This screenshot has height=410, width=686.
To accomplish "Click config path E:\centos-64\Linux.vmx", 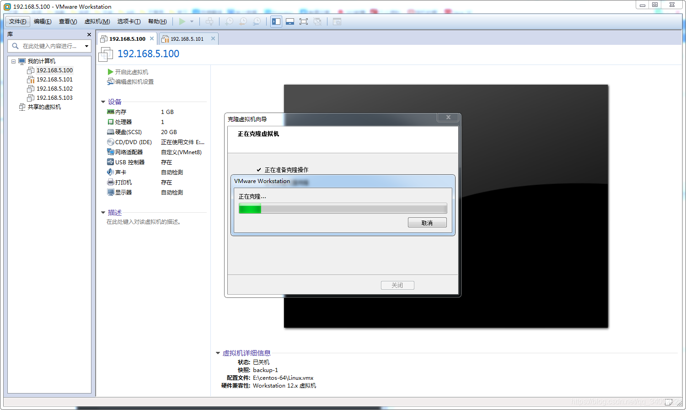I will click(283, 378).
